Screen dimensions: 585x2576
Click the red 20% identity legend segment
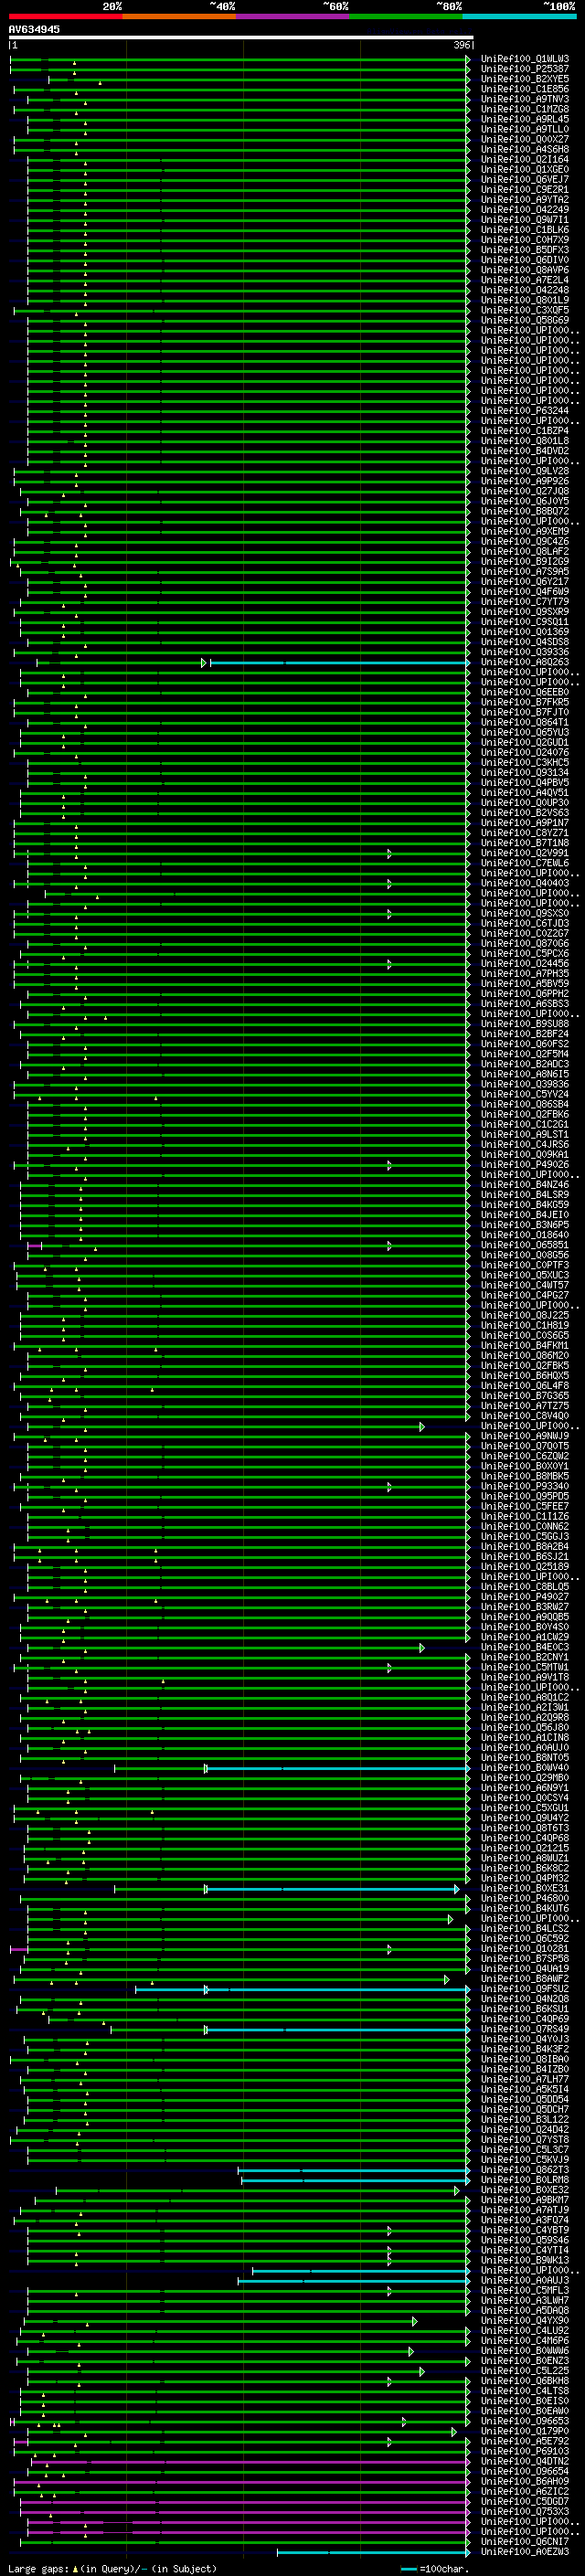65,16
